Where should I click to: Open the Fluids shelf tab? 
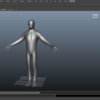[x=46, y=1]
